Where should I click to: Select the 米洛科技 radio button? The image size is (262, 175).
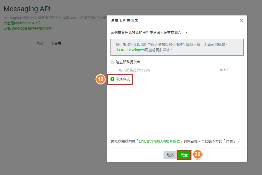[x=113, y=79]
